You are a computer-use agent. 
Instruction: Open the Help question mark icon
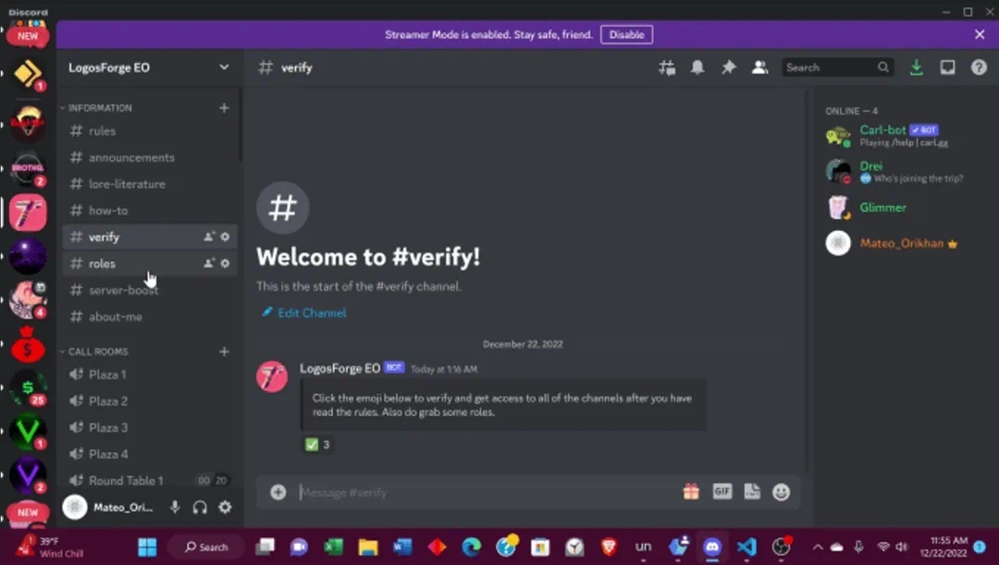coord(979,68)
